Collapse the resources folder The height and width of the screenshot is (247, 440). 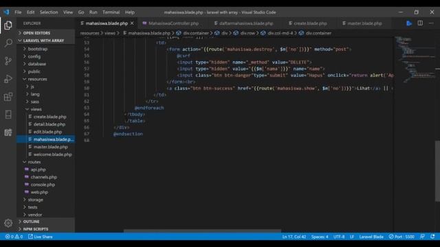click(46, 79)
